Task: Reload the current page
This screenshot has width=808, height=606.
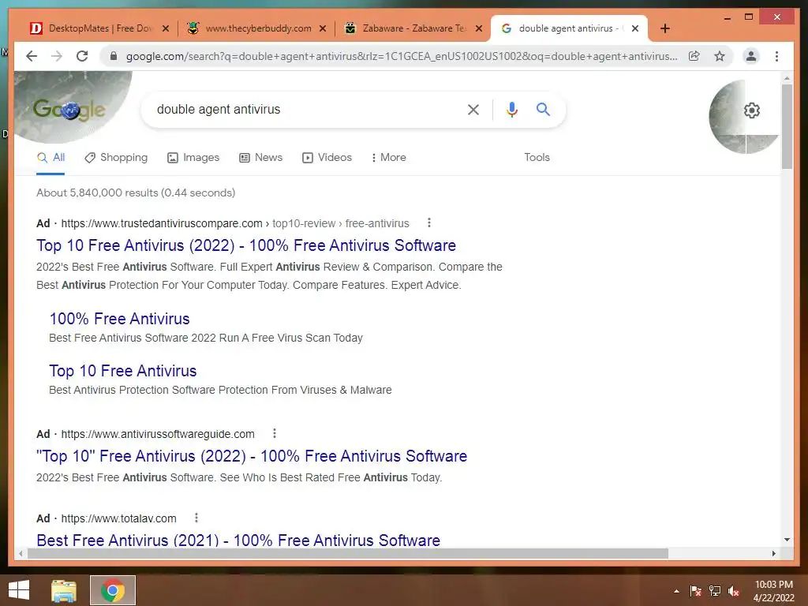Action: pyautogui.click(x=82, y=56)
